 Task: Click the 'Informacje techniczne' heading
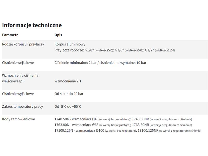point(32,25)
